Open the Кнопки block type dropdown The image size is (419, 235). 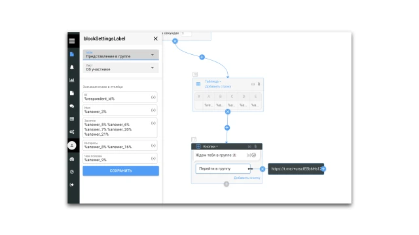tap(211, 146)
